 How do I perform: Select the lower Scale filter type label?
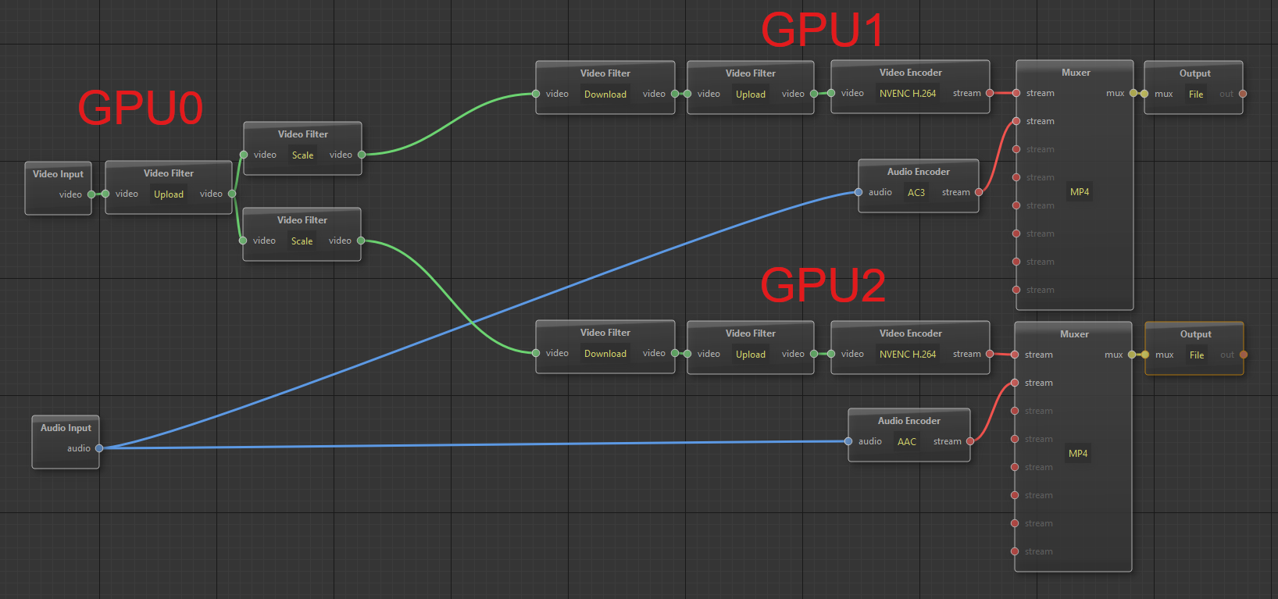302,241
